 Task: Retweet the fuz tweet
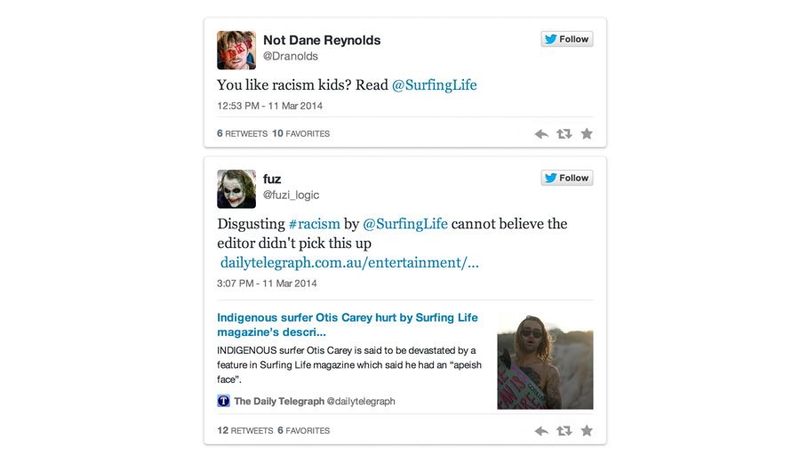click(x=564, y=431)
